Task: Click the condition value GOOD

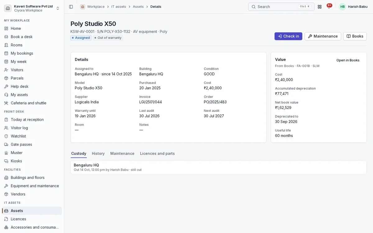Action: 209,74
